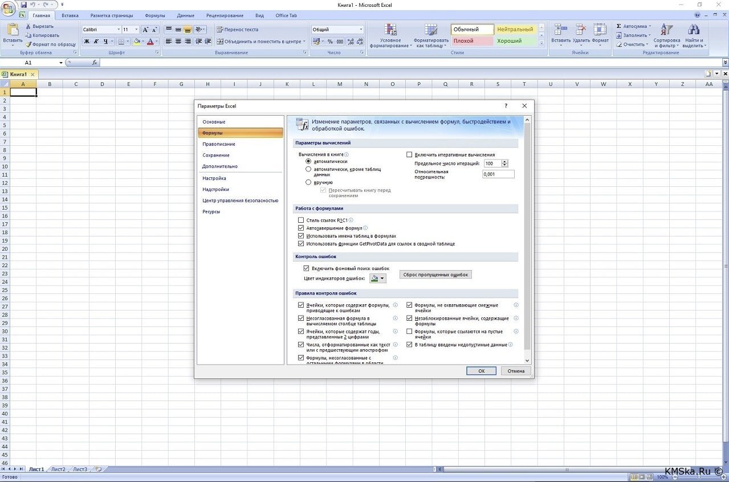
Task: Increase font size with large A icon
Action: click(145, 29)
